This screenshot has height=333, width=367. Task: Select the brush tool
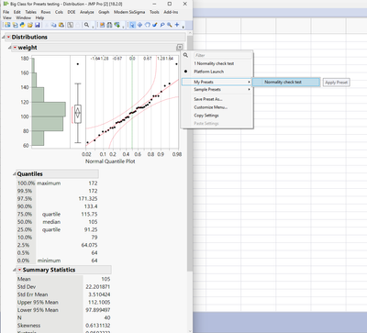tap(154, 25)
